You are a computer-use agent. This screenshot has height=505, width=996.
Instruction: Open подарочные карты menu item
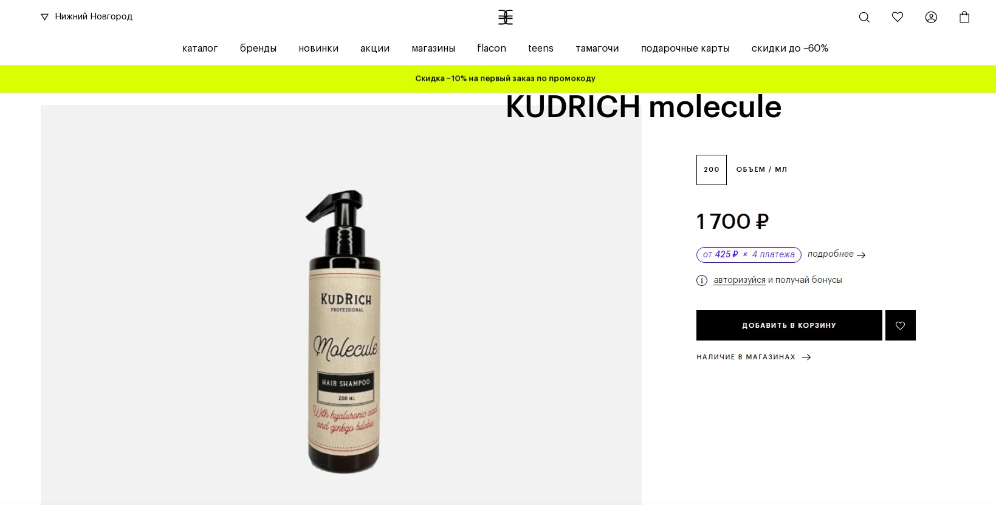[685, 49]
